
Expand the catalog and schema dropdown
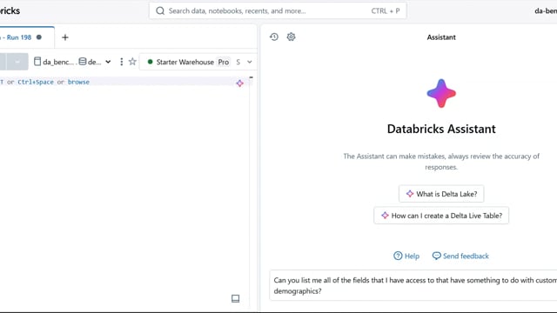[108, 62]
